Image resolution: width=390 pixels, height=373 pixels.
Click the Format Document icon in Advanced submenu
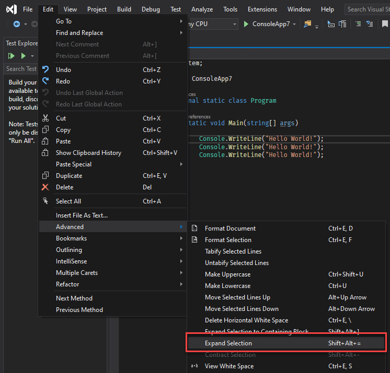coord(195,228)
